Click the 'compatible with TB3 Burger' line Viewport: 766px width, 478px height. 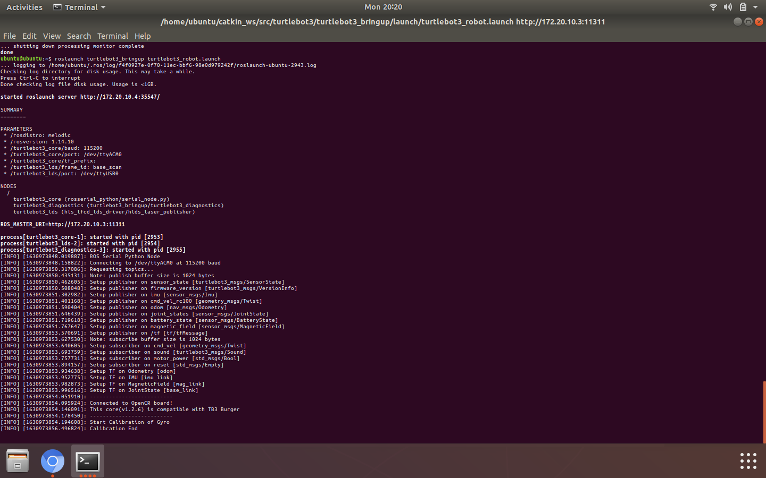click(x=120, y=409)
